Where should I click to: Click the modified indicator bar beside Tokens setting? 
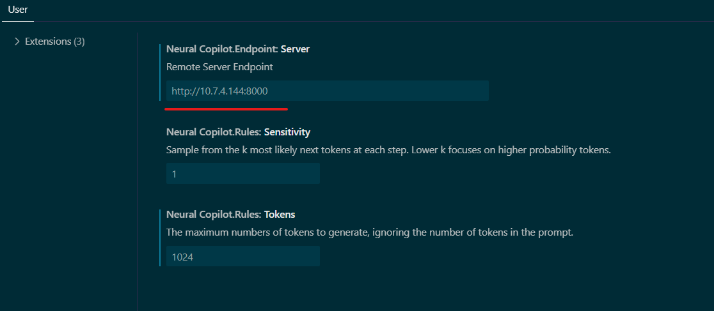(160, 238)
